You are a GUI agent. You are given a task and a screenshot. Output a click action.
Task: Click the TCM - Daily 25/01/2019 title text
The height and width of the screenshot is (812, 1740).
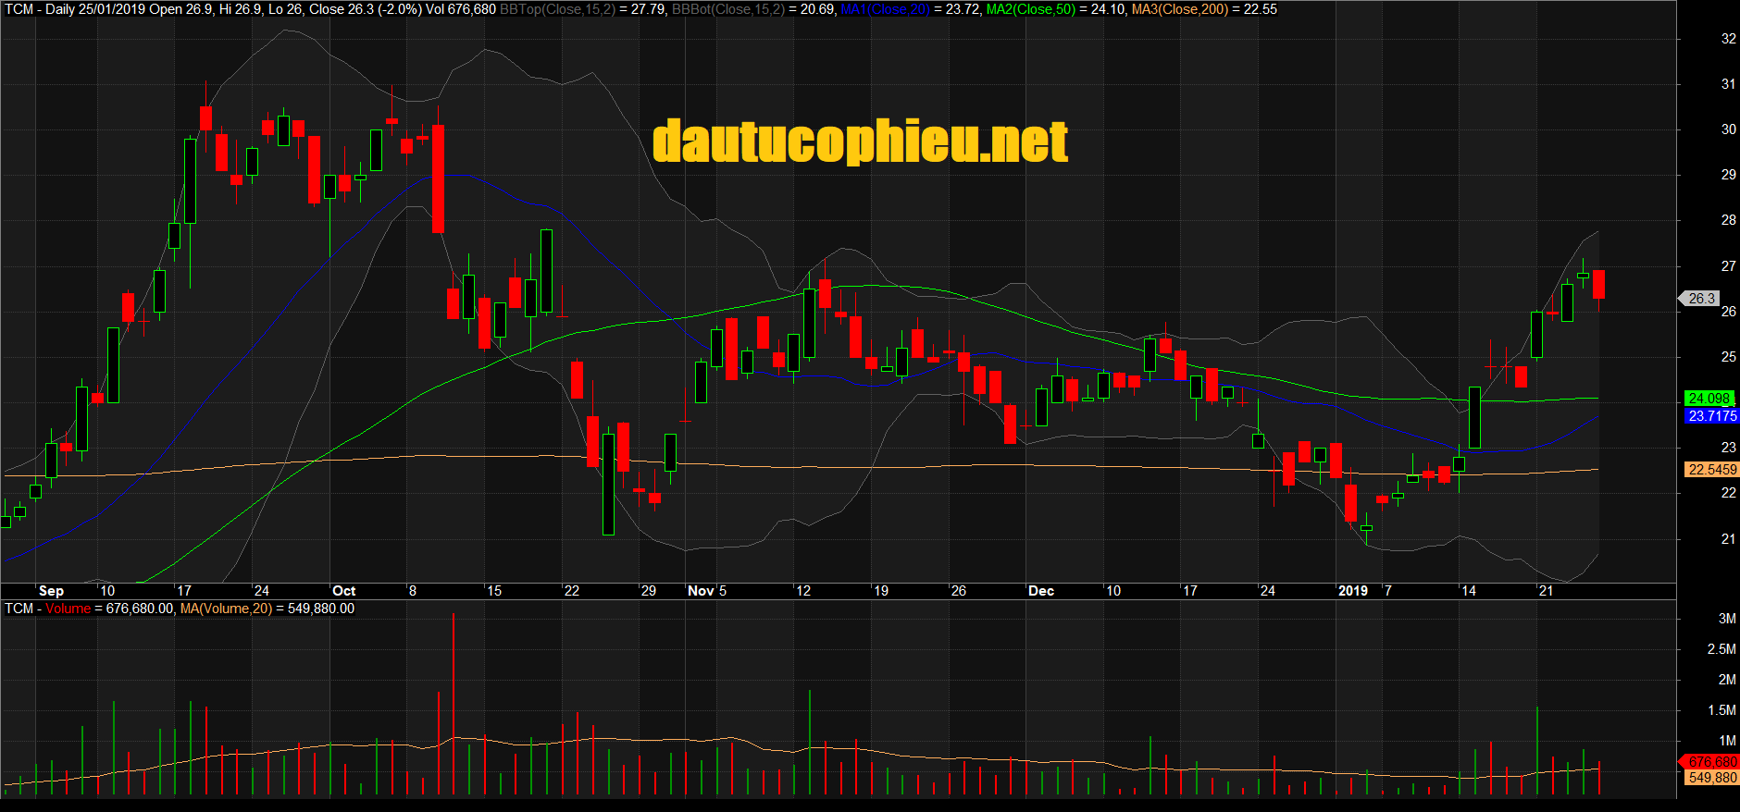[x=75, y=9]
